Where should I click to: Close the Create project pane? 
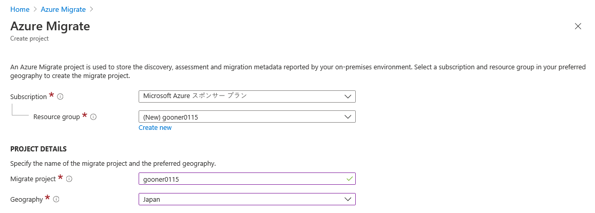pos(578,27)
